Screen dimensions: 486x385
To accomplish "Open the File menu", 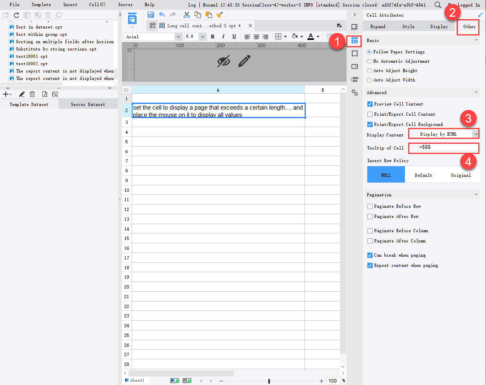I will pos(15,4).
